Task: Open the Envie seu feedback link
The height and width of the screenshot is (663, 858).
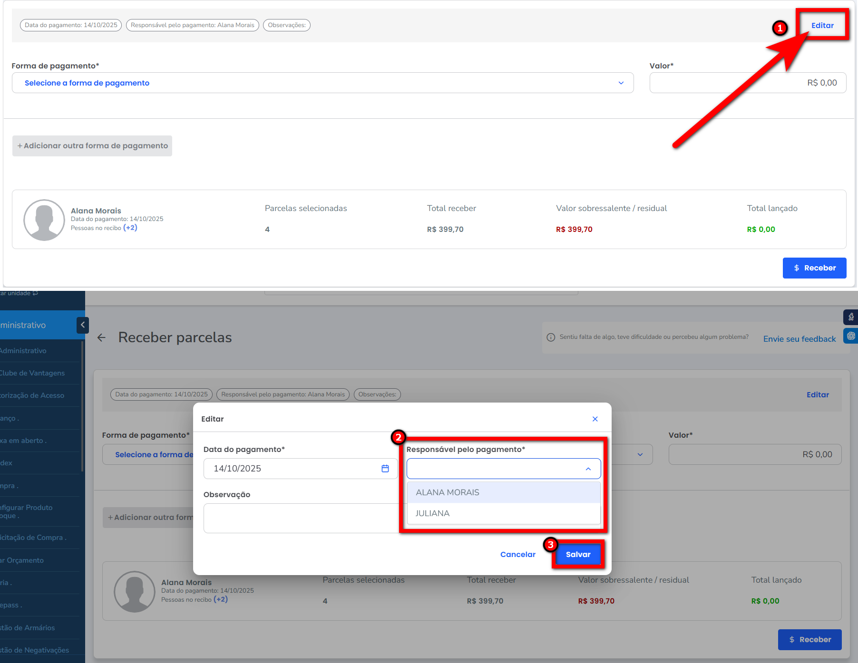Action: point(799,339)
